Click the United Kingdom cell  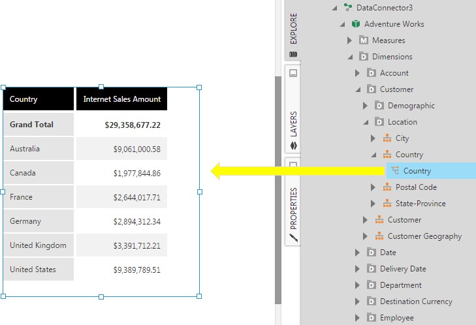39,245
